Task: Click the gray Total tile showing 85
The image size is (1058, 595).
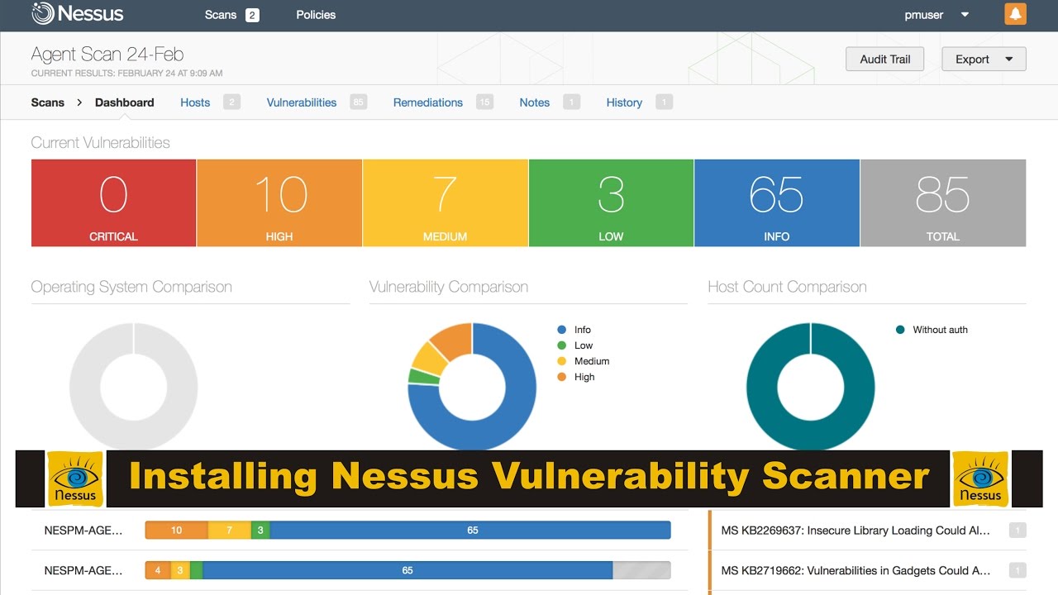Action: pos(943,202)
